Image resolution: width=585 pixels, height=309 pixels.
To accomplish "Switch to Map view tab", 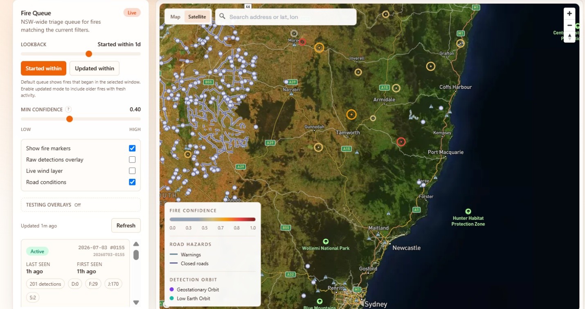I will 175,17.
